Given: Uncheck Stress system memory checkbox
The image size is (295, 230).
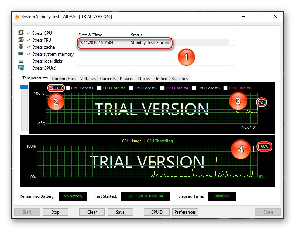Looking at the screenshot, I should (x=29, y=54).
